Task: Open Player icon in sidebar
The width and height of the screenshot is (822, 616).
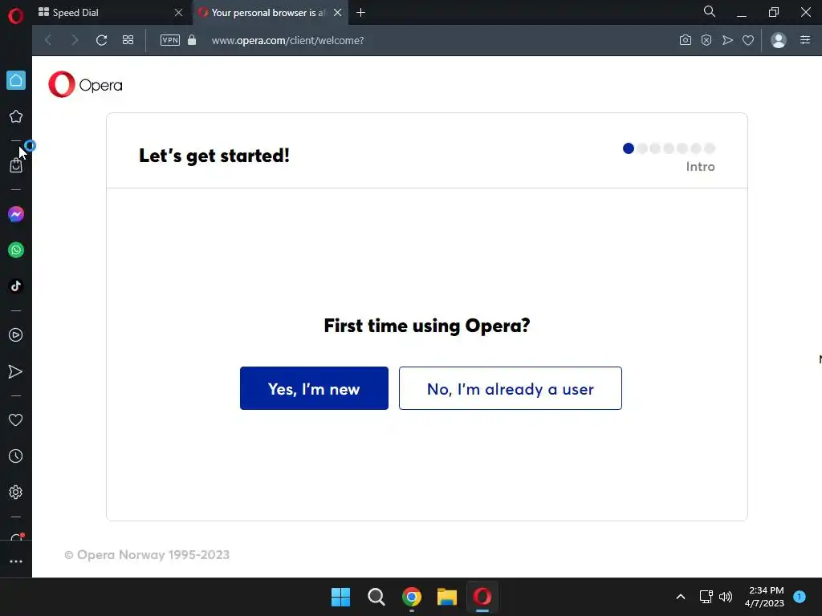Action: click(x=16, y=334)
